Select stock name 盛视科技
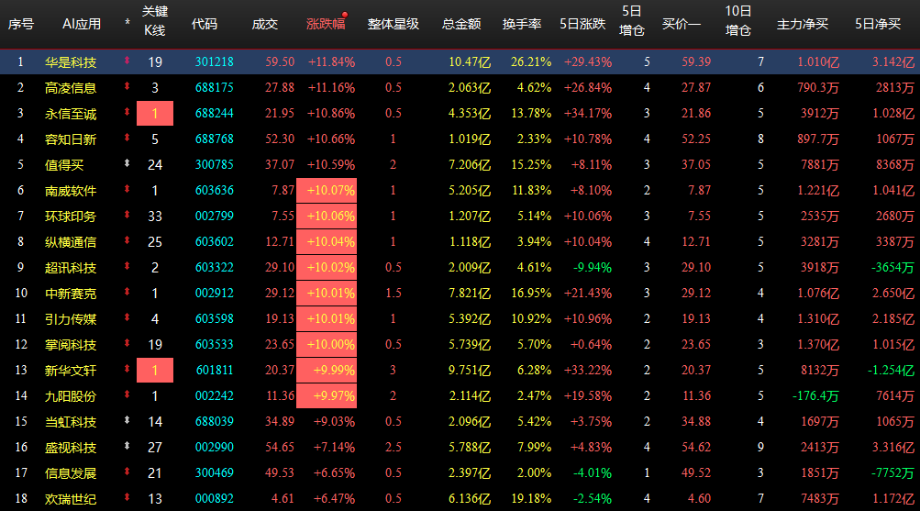Image resolution: width=920 pixels, height=511 pixels. (x=71, y=448)
